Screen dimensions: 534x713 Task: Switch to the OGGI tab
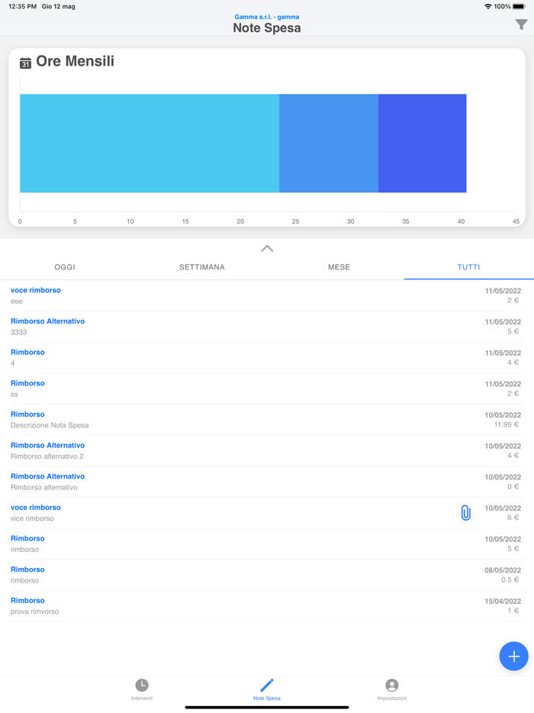pos(65,267)
